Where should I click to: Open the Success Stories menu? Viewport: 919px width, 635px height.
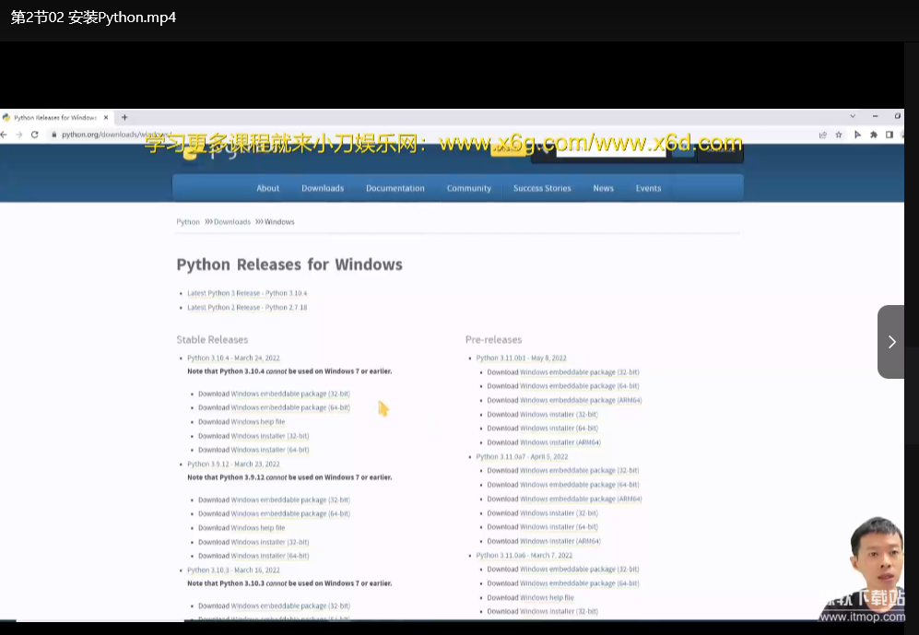[542, 188]
